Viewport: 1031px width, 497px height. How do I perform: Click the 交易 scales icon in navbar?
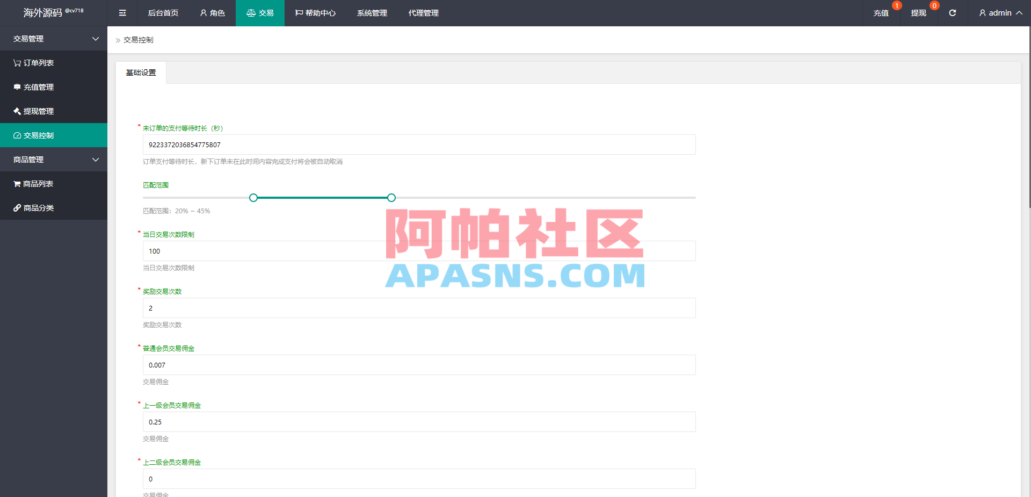(251, 13)
